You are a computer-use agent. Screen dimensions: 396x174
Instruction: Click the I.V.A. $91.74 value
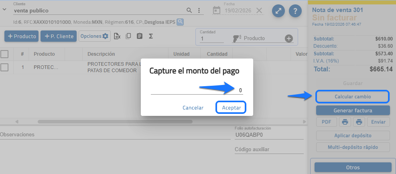pyautogui.click(x=385, y=61)
